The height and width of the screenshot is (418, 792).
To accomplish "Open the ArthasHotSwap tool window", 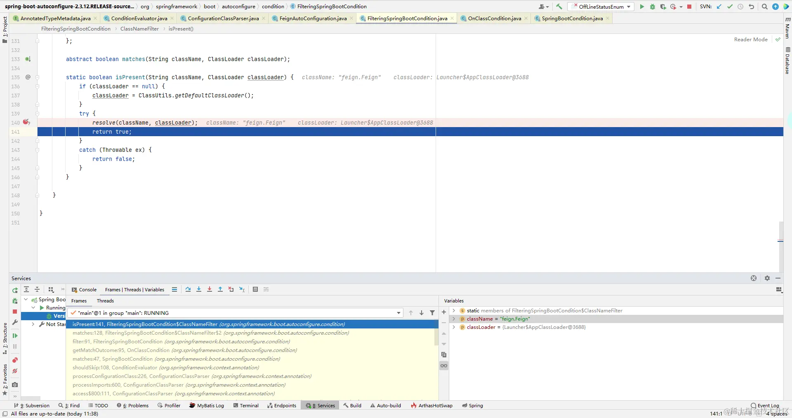I will tap(431, 406).
